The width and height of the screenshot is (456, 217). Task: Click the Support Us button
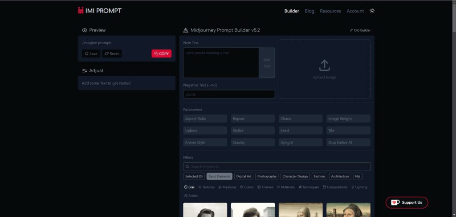pos(407,202)
